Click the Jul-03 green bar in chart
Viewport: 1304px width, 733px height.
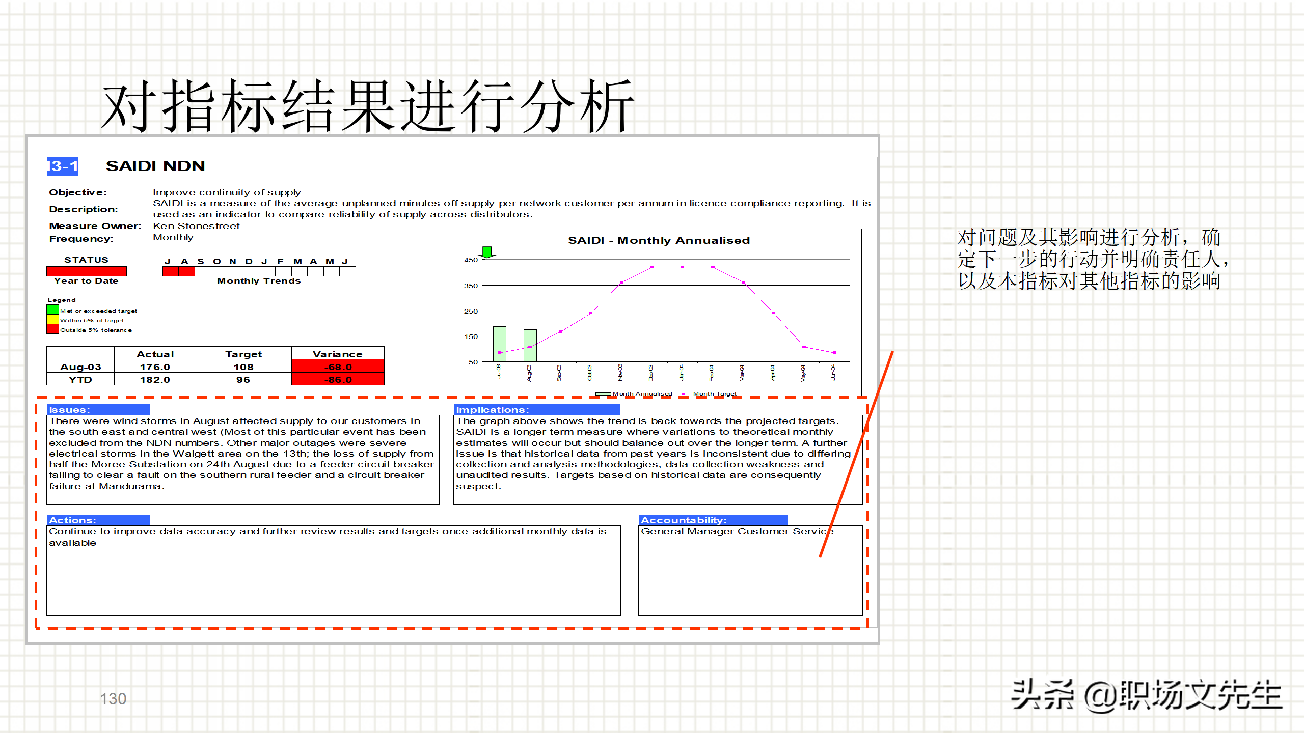(500, 344)
